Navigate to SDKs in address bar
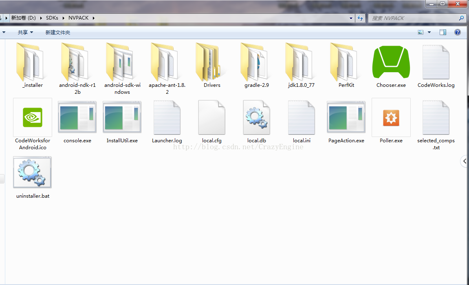This screenshot has height=285, width=469. 52,18
